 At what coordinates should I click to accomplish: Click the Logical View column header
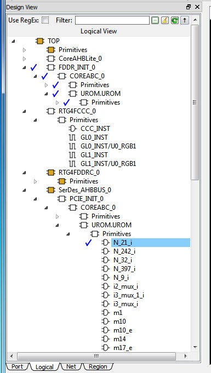point(99,31)
